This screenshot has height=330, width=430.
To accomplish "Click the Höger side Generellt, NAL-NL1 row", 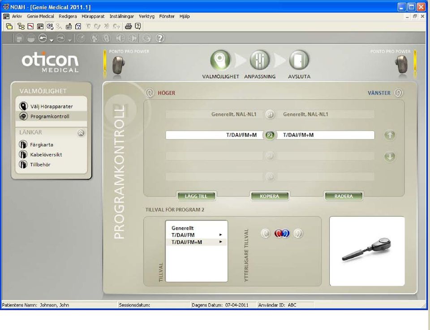I will tap(215, 114).
